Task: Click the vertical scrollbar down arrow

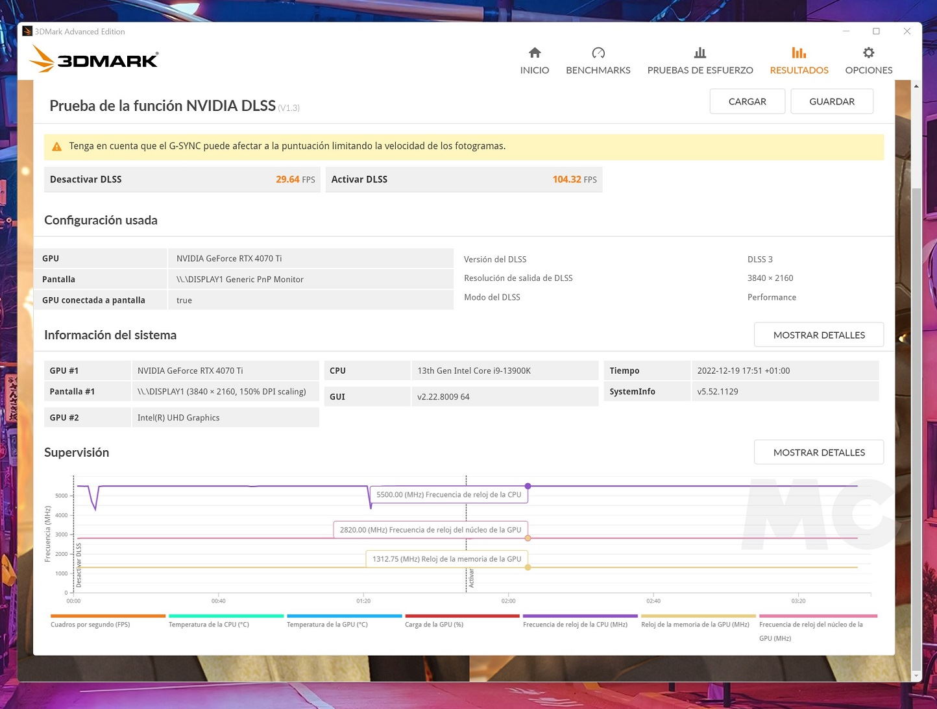Action: pos(916,675)
